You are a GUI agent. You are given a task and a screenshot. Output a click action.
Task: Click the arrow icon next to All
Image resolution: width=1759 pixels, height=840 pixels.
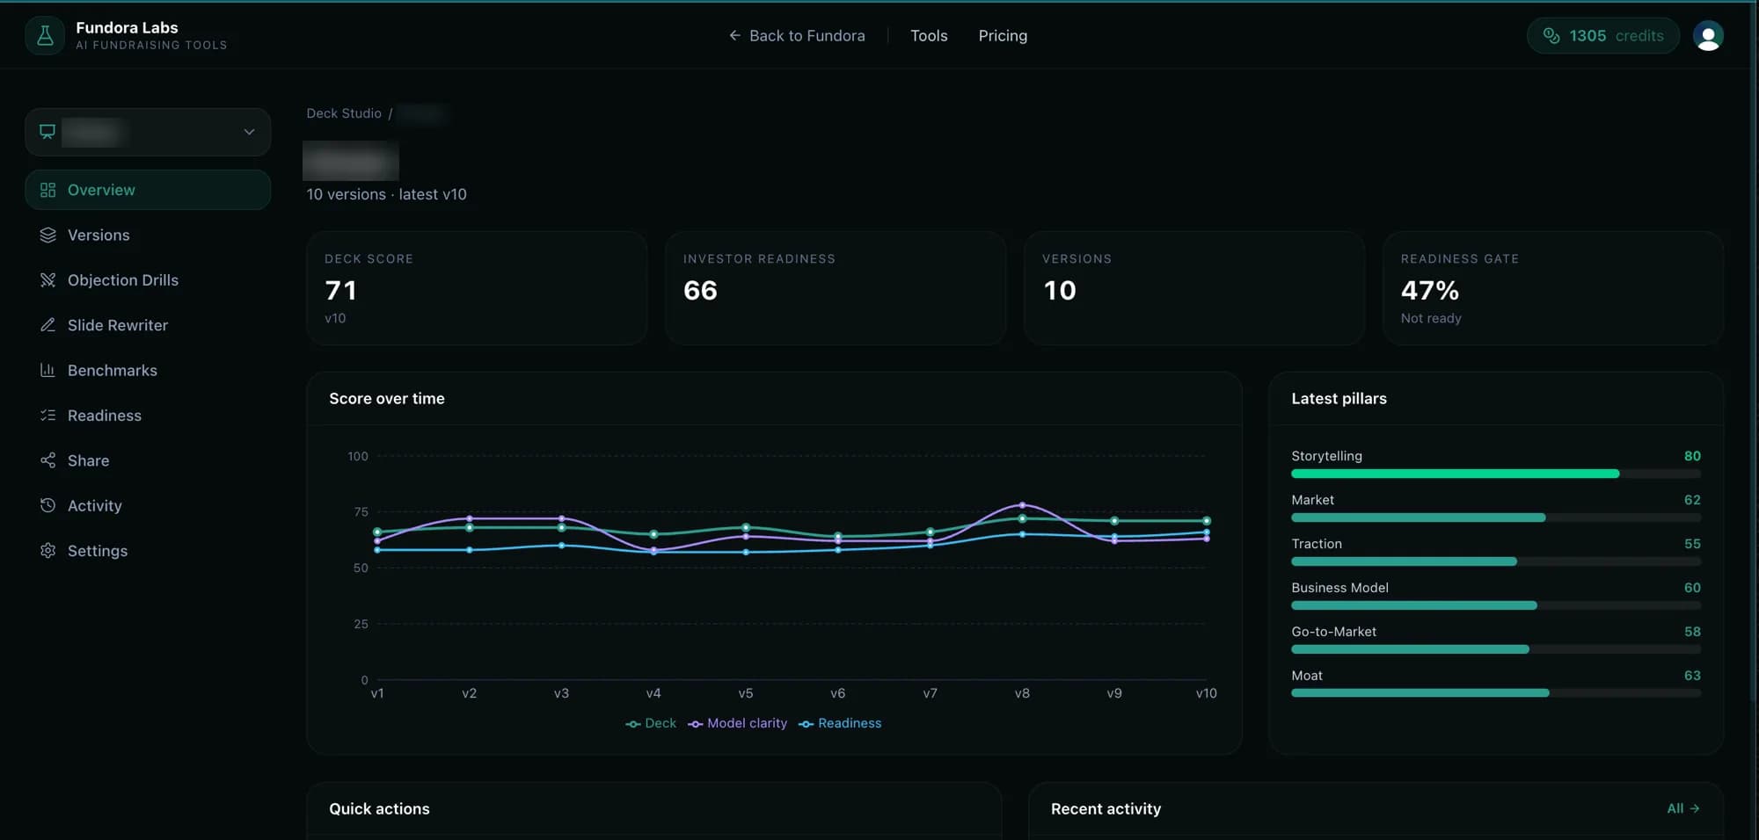coord(1695,808)
